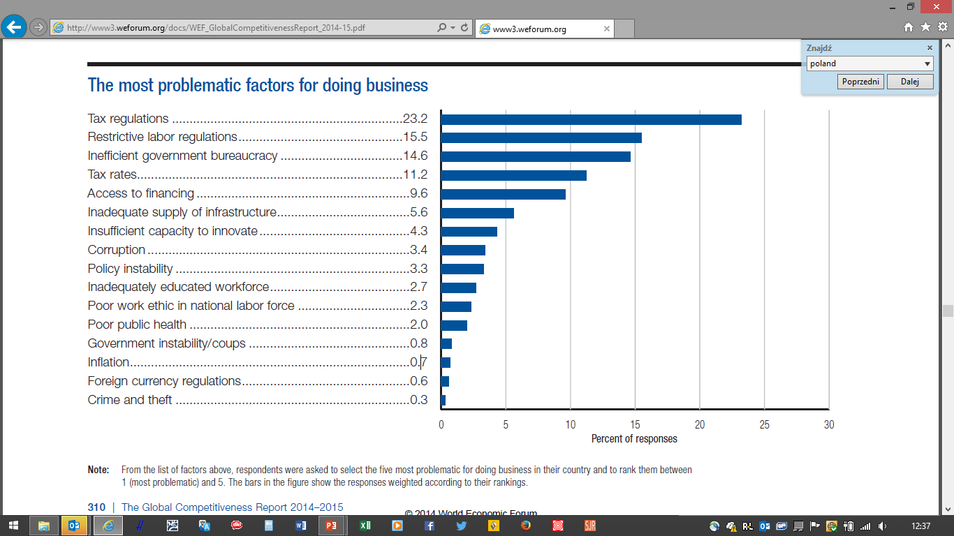Screen dimensions: 954x536
Task: Click the Tax regulations bar in chart
Action: 591,119
